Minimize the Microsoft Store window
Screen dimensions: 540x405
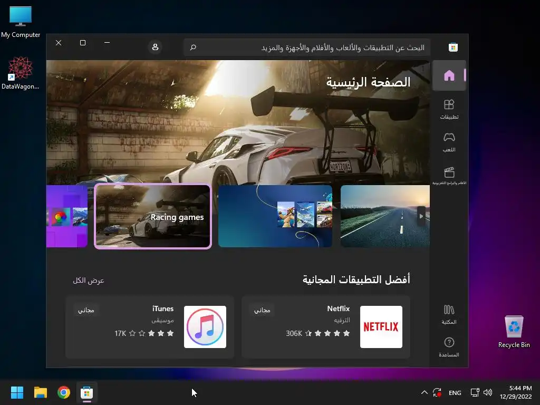pos(107,43)
